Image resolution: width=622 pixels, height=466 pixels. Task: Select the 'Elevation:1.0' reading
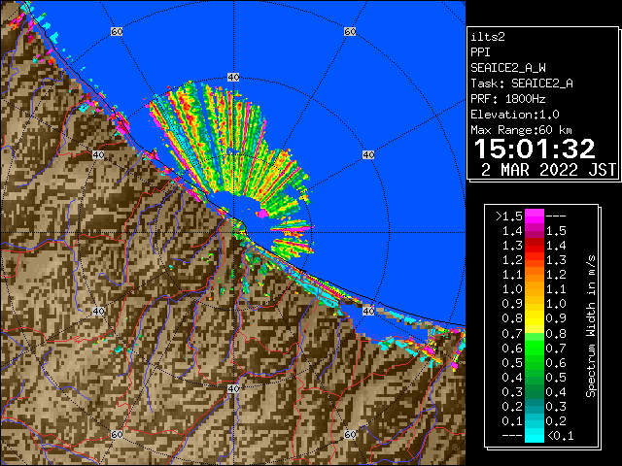click(515, 115)
